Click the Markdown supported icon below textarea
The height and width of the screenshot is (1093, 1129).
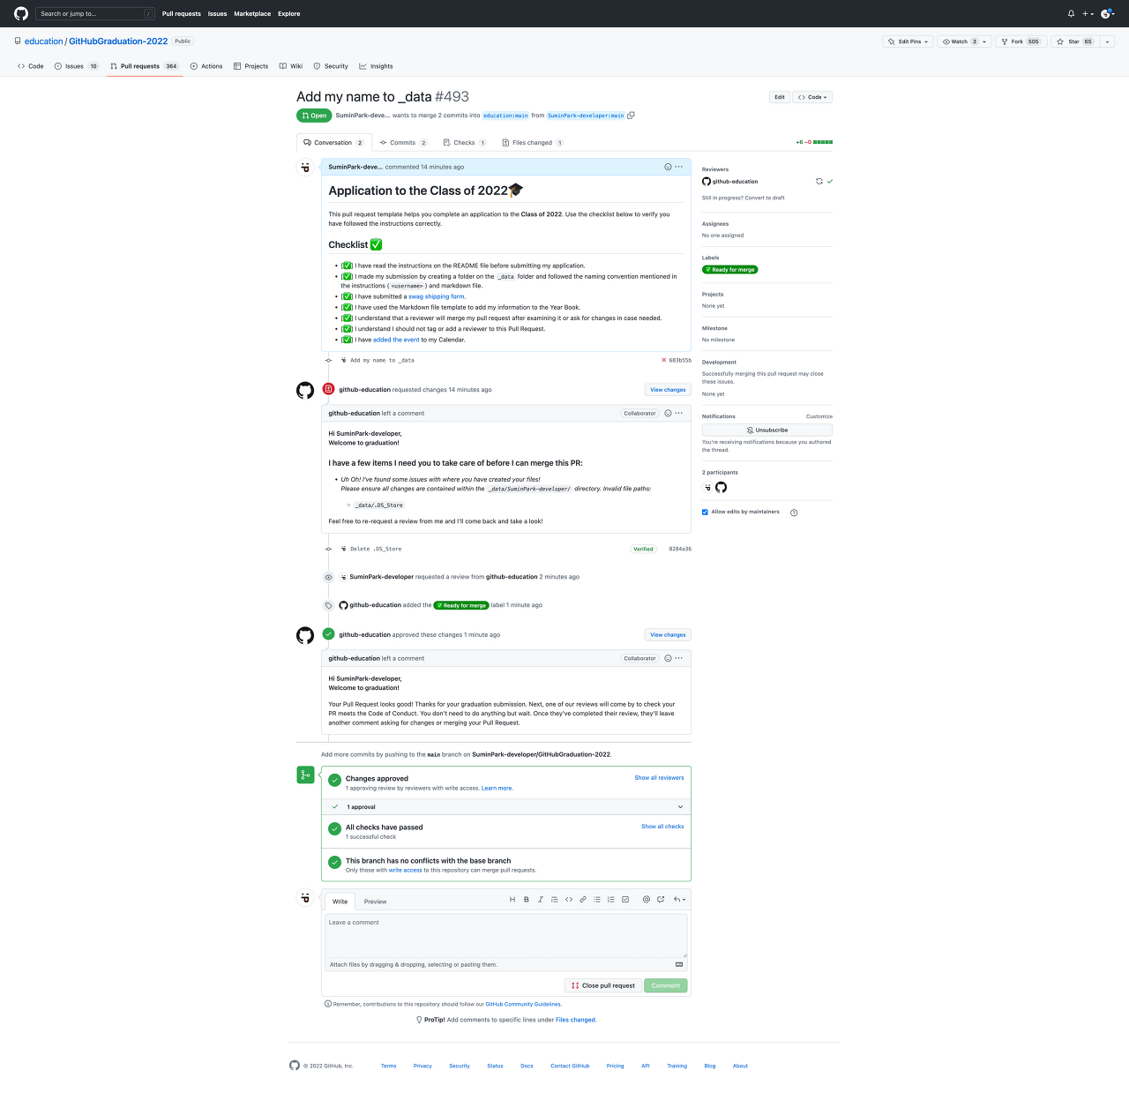679,964
